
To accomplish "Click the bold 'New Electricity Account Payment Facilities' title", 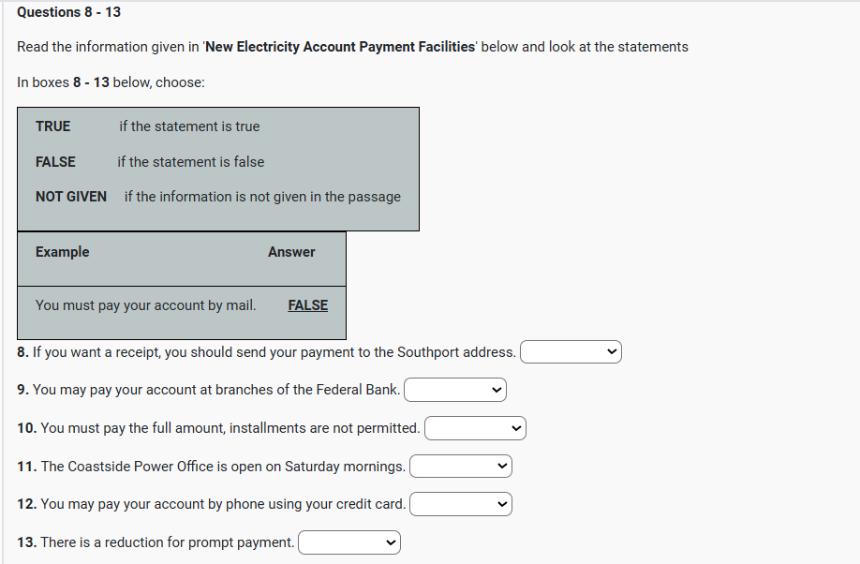I will pyautogui.click(x=340, y=47).
